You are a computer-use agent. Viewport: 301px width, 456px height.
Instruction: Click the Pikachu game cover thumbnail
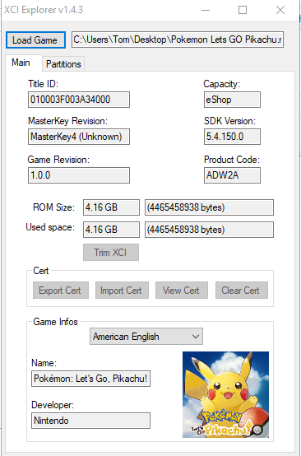click(x=225, y=394)
